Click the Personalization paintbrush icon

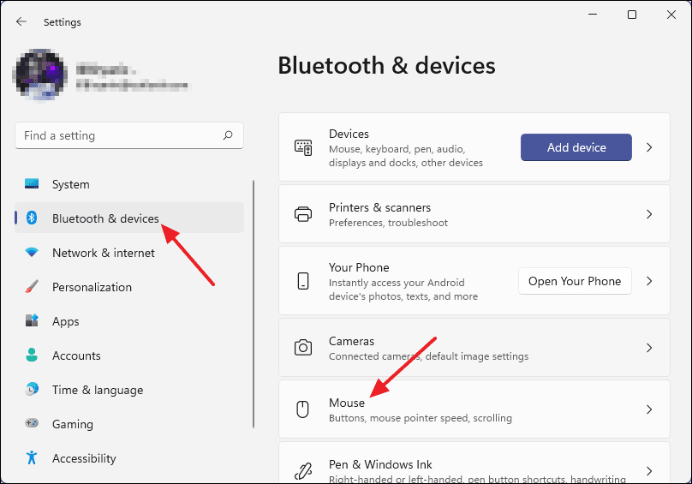click(32, 287)
